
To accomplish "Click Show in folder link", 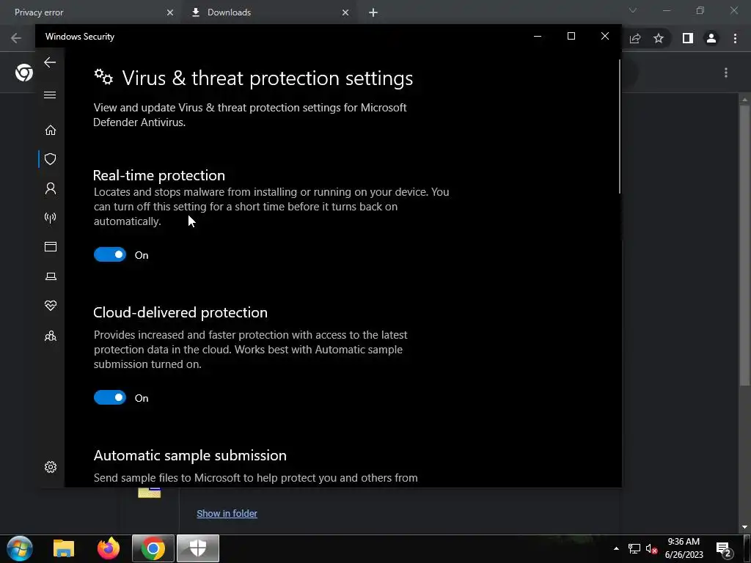I will (227, 513).
